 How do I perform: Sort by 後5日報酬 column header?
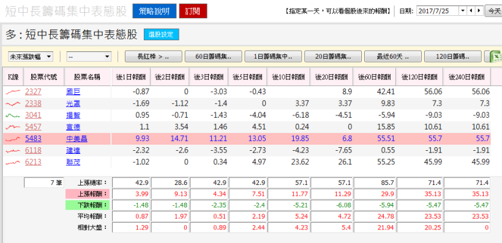(248, 77)
